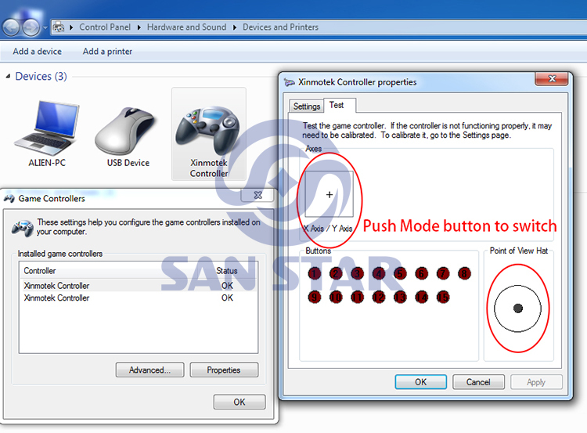Image resolution: width=587 pixels, height=433 pixels.
Task: Click the Back navigation arrow
Action: [11, 27]
